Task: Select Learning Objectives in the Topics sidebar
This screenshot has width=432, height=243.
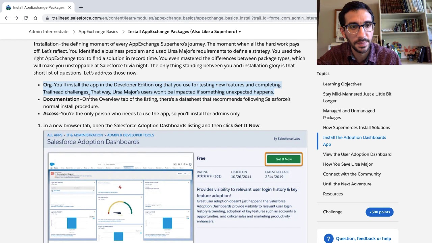Action: pos(342,84)
